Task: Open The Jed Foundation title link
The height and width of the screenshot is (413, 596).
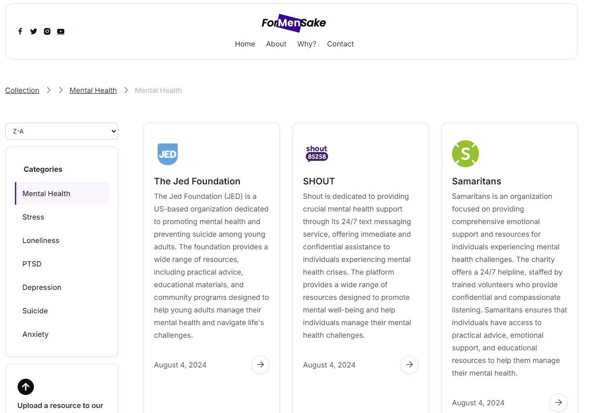Action: point(197,181)
